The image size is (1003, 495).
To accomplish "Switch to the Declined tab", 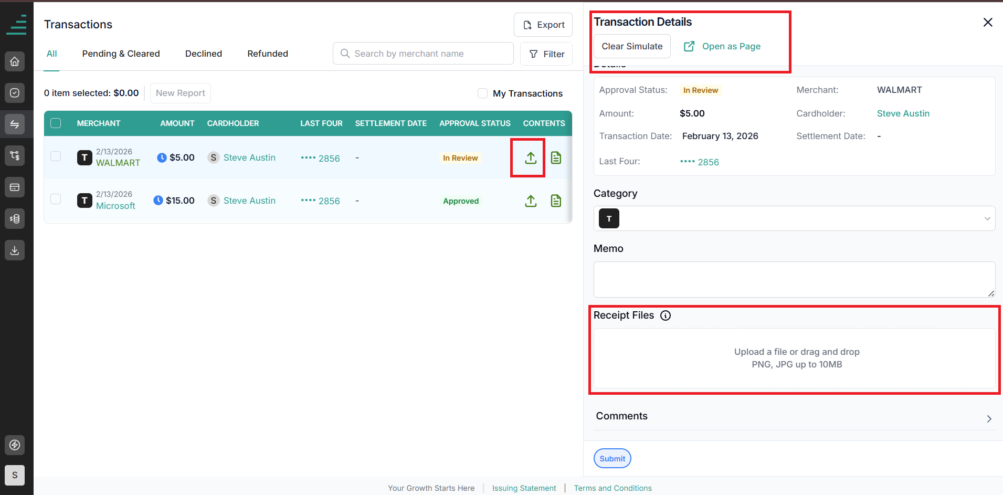I will [204, 54].
